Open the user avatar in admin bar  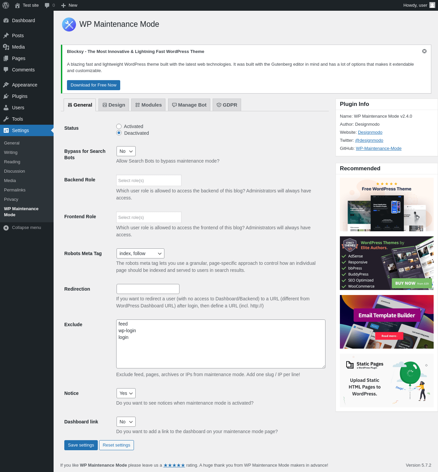[432, 5]
